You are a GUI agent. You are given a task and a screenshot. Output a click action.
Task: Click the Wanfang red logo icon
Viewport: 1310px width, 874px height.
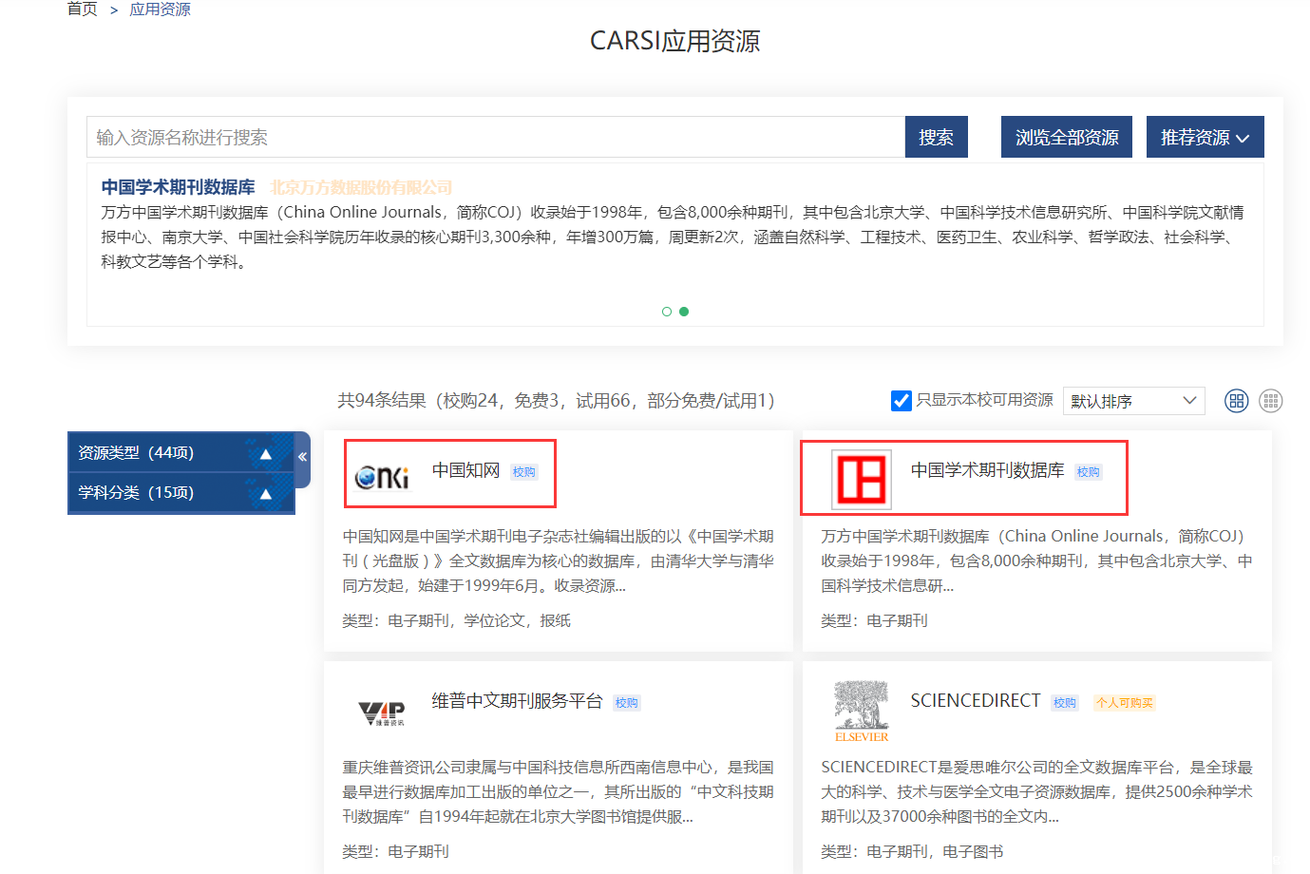click(x=862, y=479)
